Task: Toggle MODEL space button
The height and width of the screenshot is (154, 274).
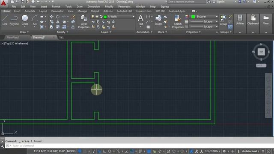Action: pos(71,151)
